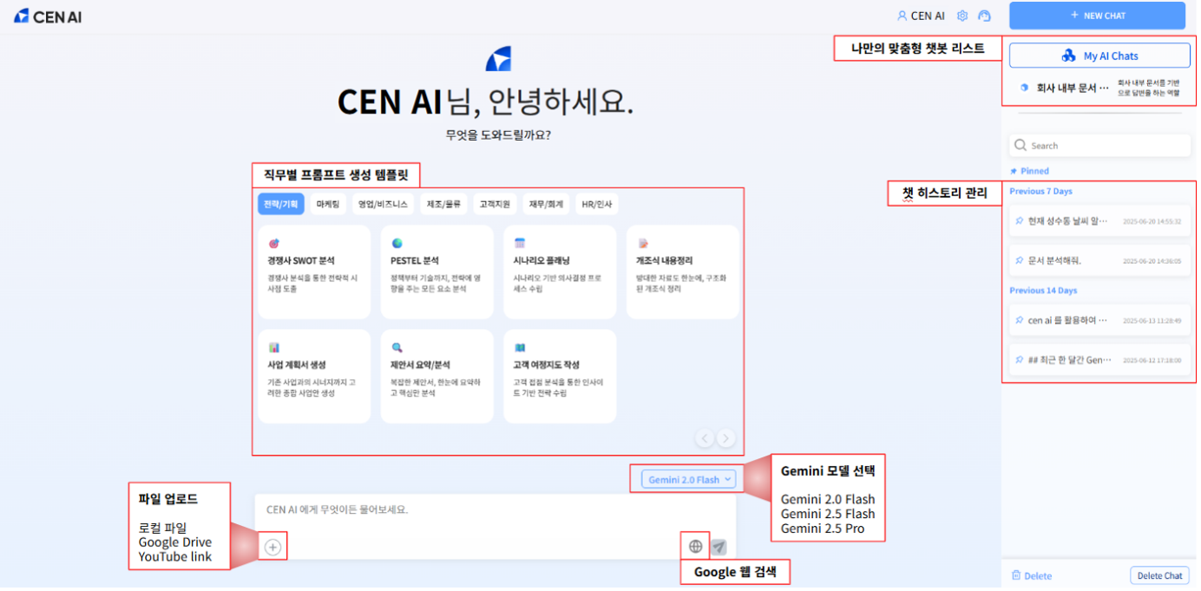Open the 'cen ai 를 활용하여' chat entry
This screenshot has height=591, width=1201.
1099,320
